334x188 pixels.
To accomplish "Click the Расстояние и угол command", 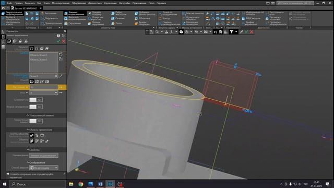I will tap(275, 14).
